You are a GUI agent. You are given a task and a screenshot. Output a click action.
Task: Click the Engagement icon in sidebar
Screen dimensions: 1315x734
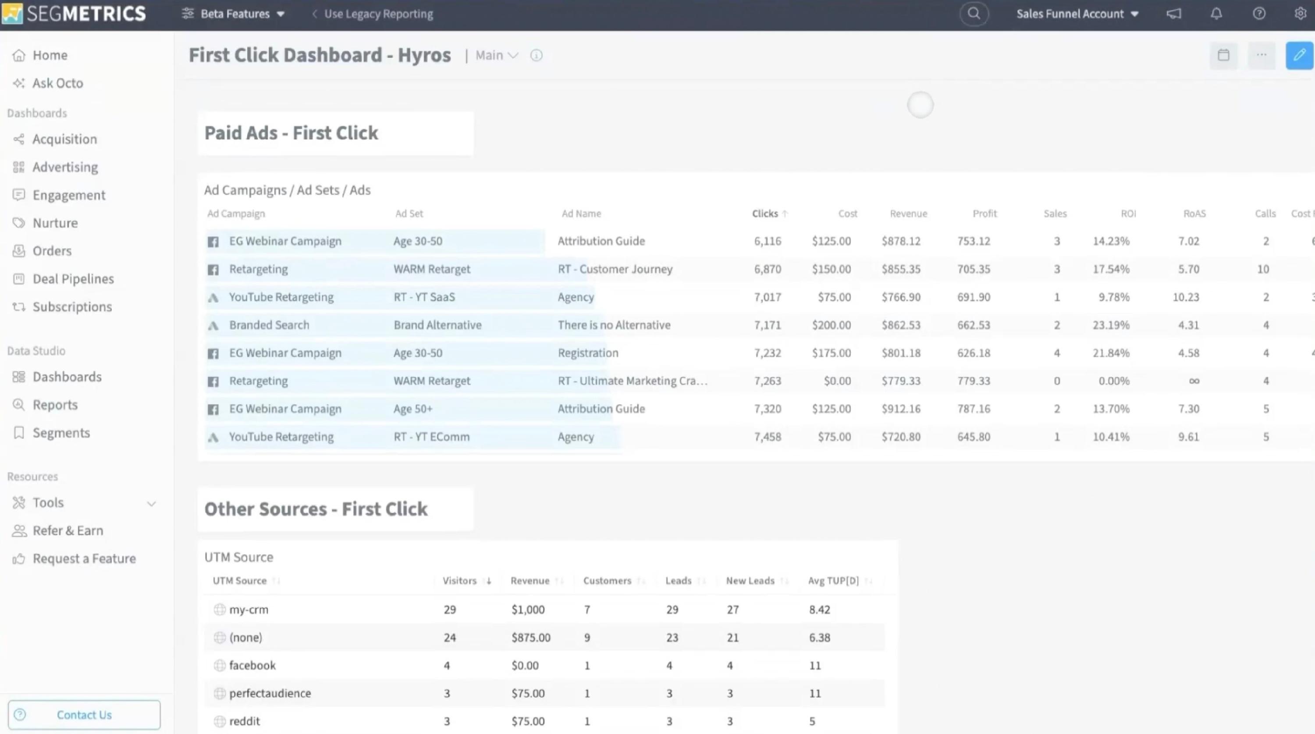coord(19,195)
